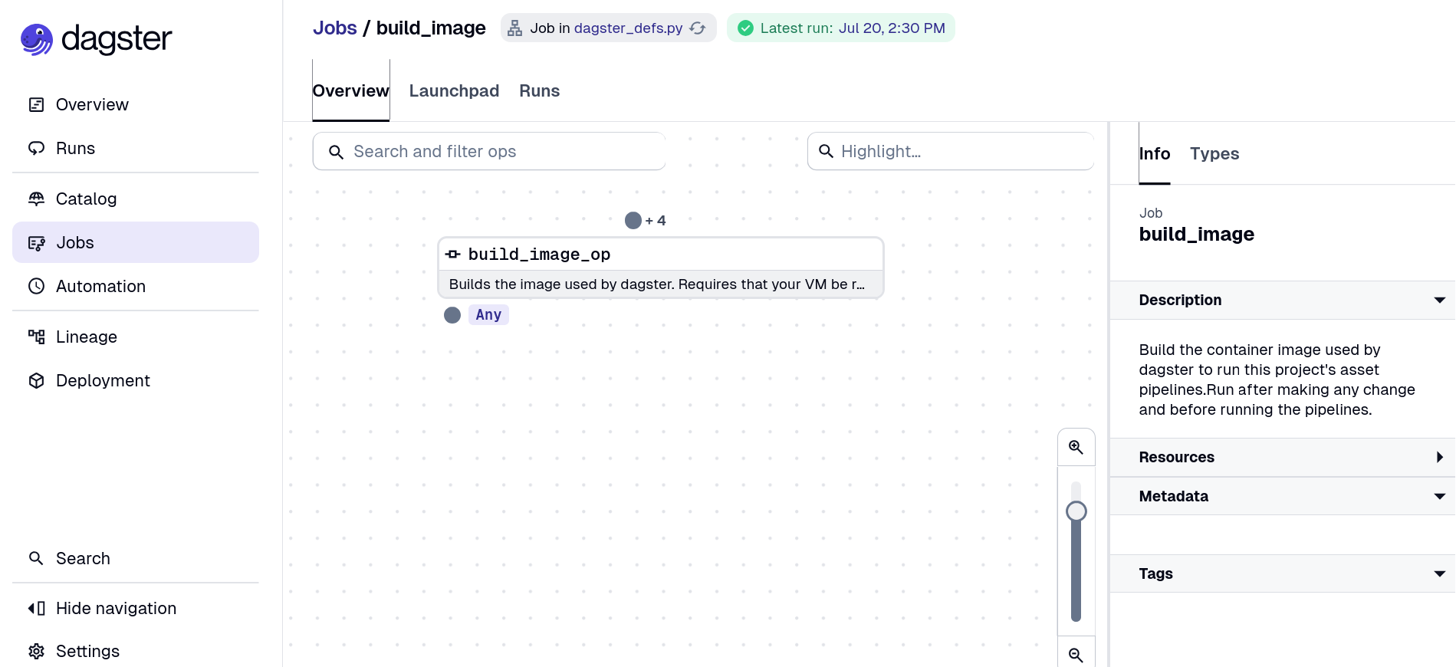Viewport: 1456px width, 667px height.
Task: Open the Info tab in the right panel
Action: (x=1155, y=153)
